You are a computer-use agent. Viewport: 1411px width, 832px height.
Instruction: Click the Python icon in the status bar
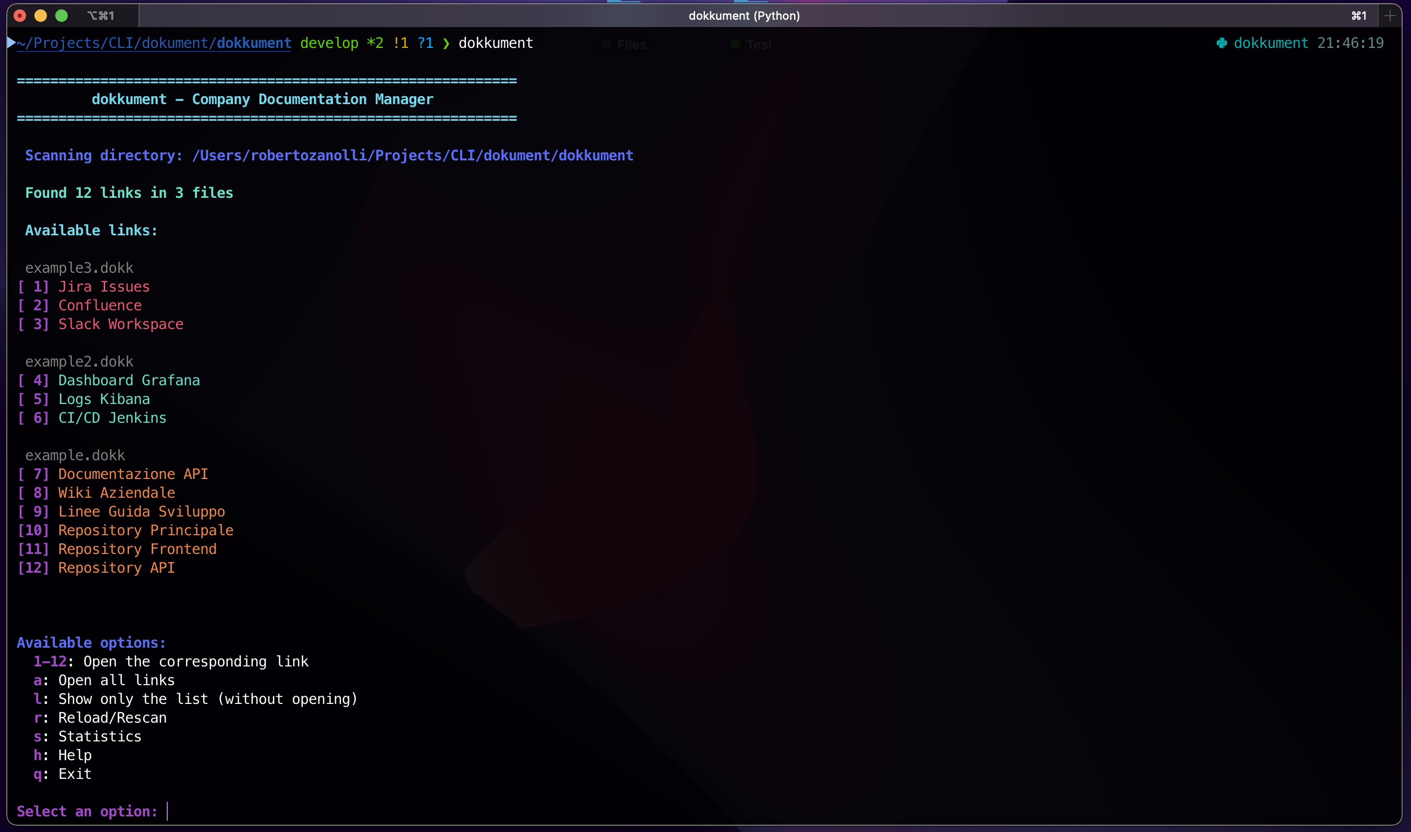(1222, 43)
